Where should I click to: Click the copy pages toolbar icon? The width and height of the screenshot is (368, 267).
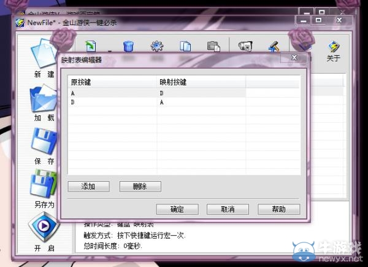(x=185, y=47)
